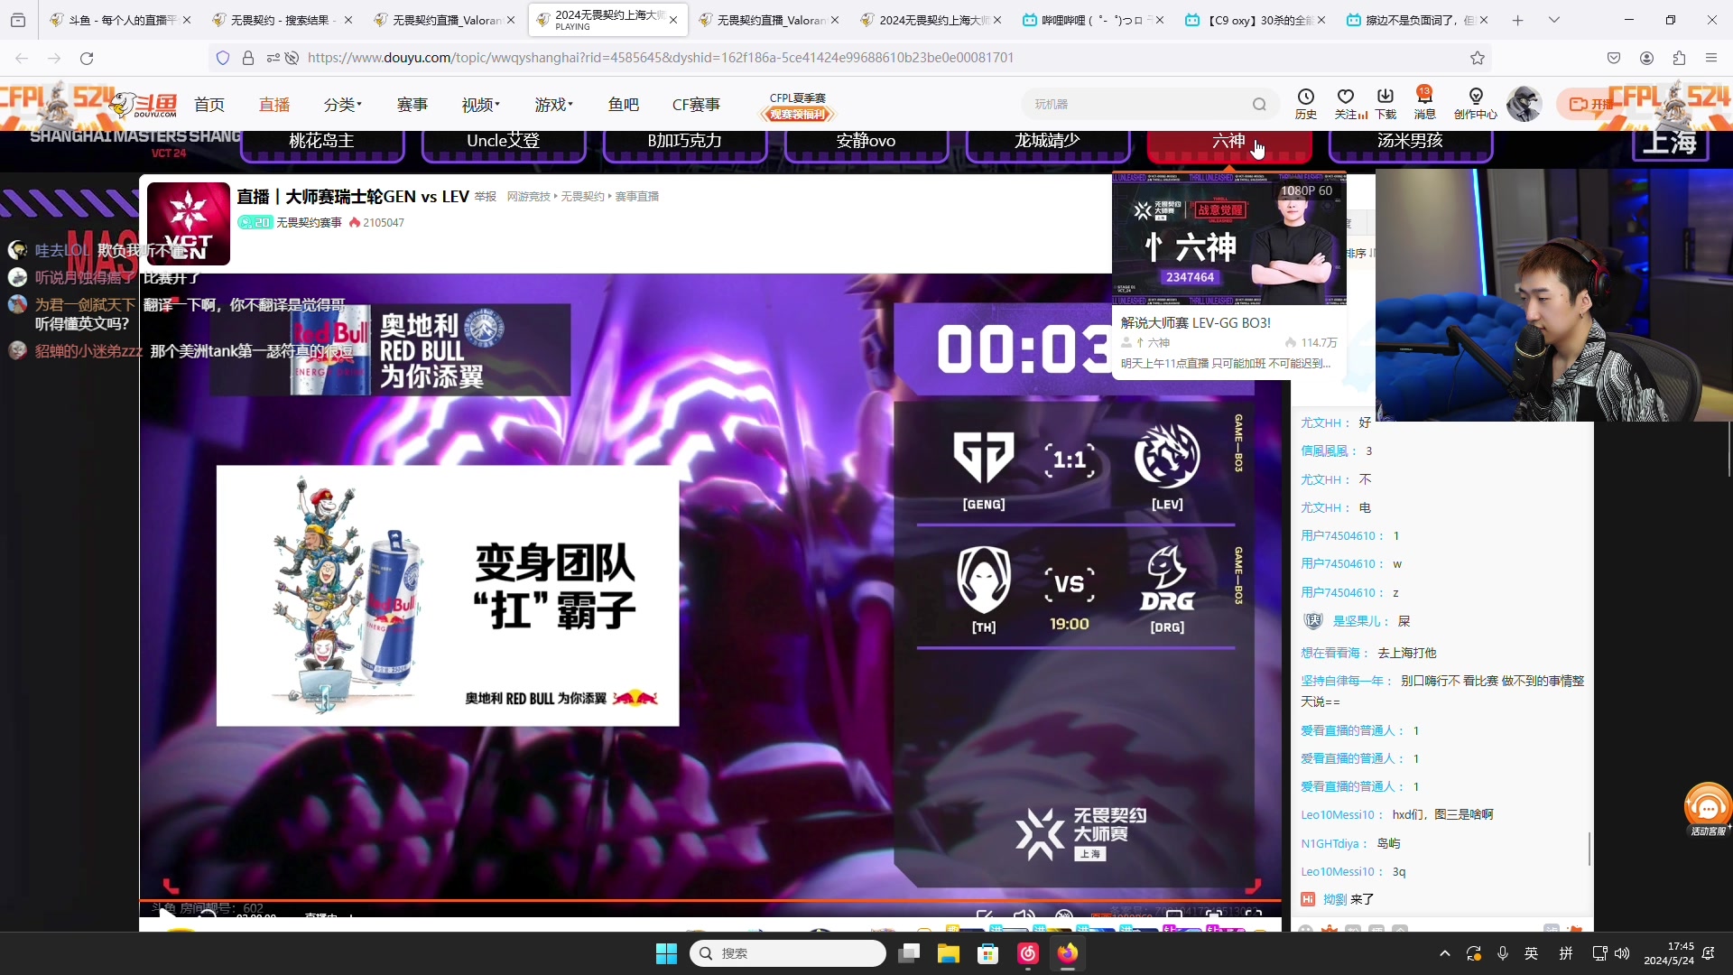Screen dimensions: 1733x975
Task: Expand the 分类 dropdown in navigation
Action: 342,105
